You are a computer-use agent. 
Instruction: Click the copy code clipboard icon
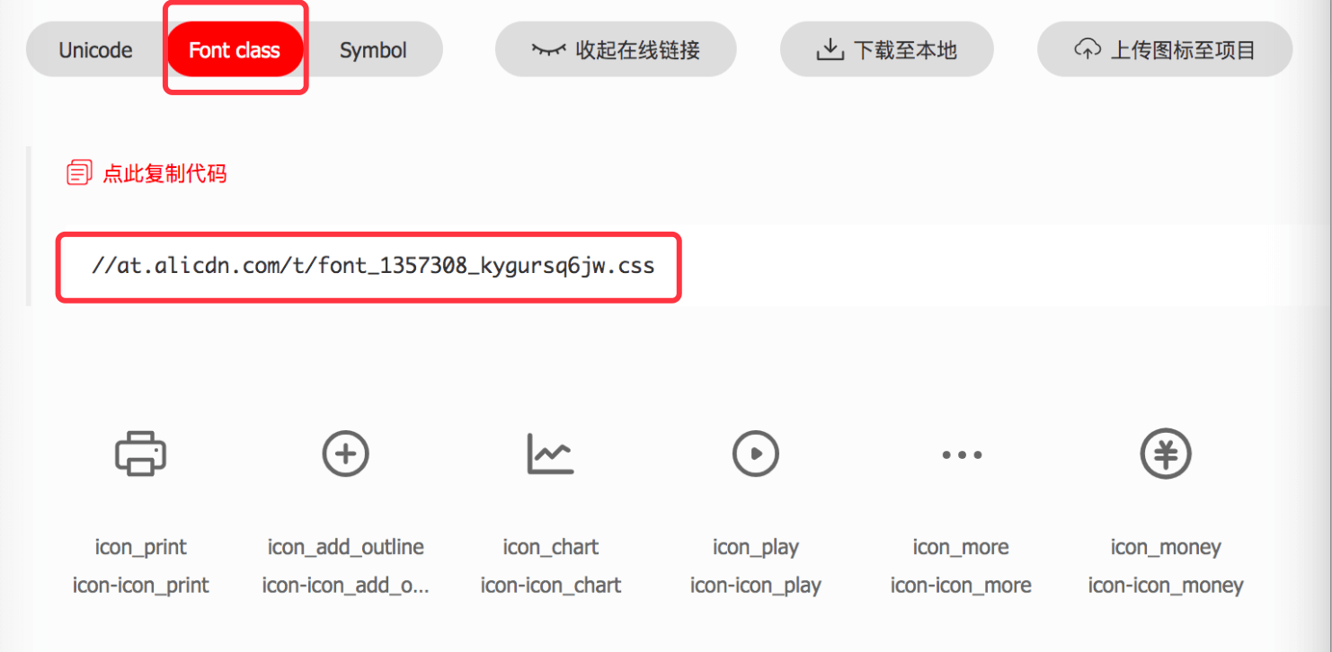point(79,172)
